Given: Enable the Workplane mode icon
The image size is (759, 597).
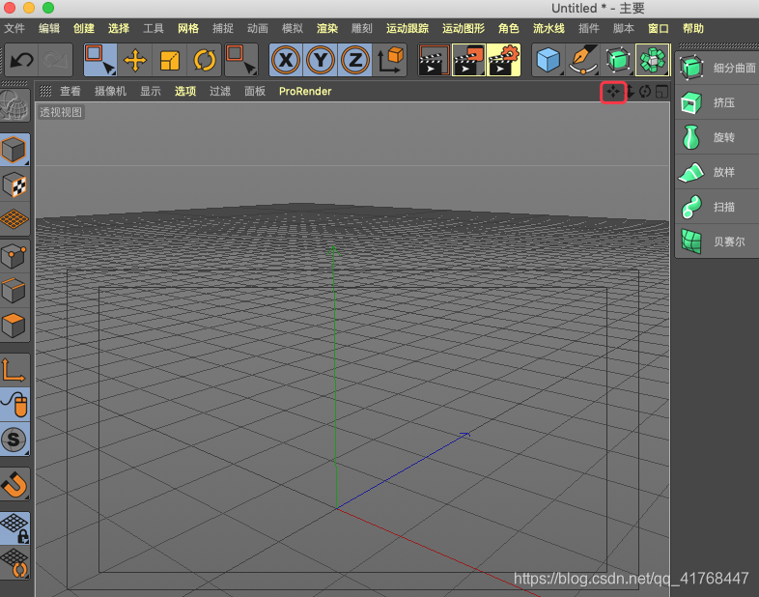Looking at the screenshot, I should click(14, 219).
